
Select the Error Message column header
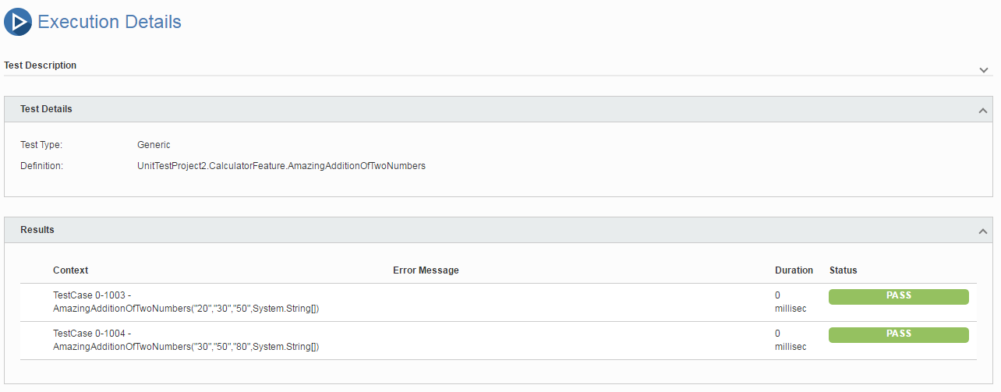[x=426, y=270]
